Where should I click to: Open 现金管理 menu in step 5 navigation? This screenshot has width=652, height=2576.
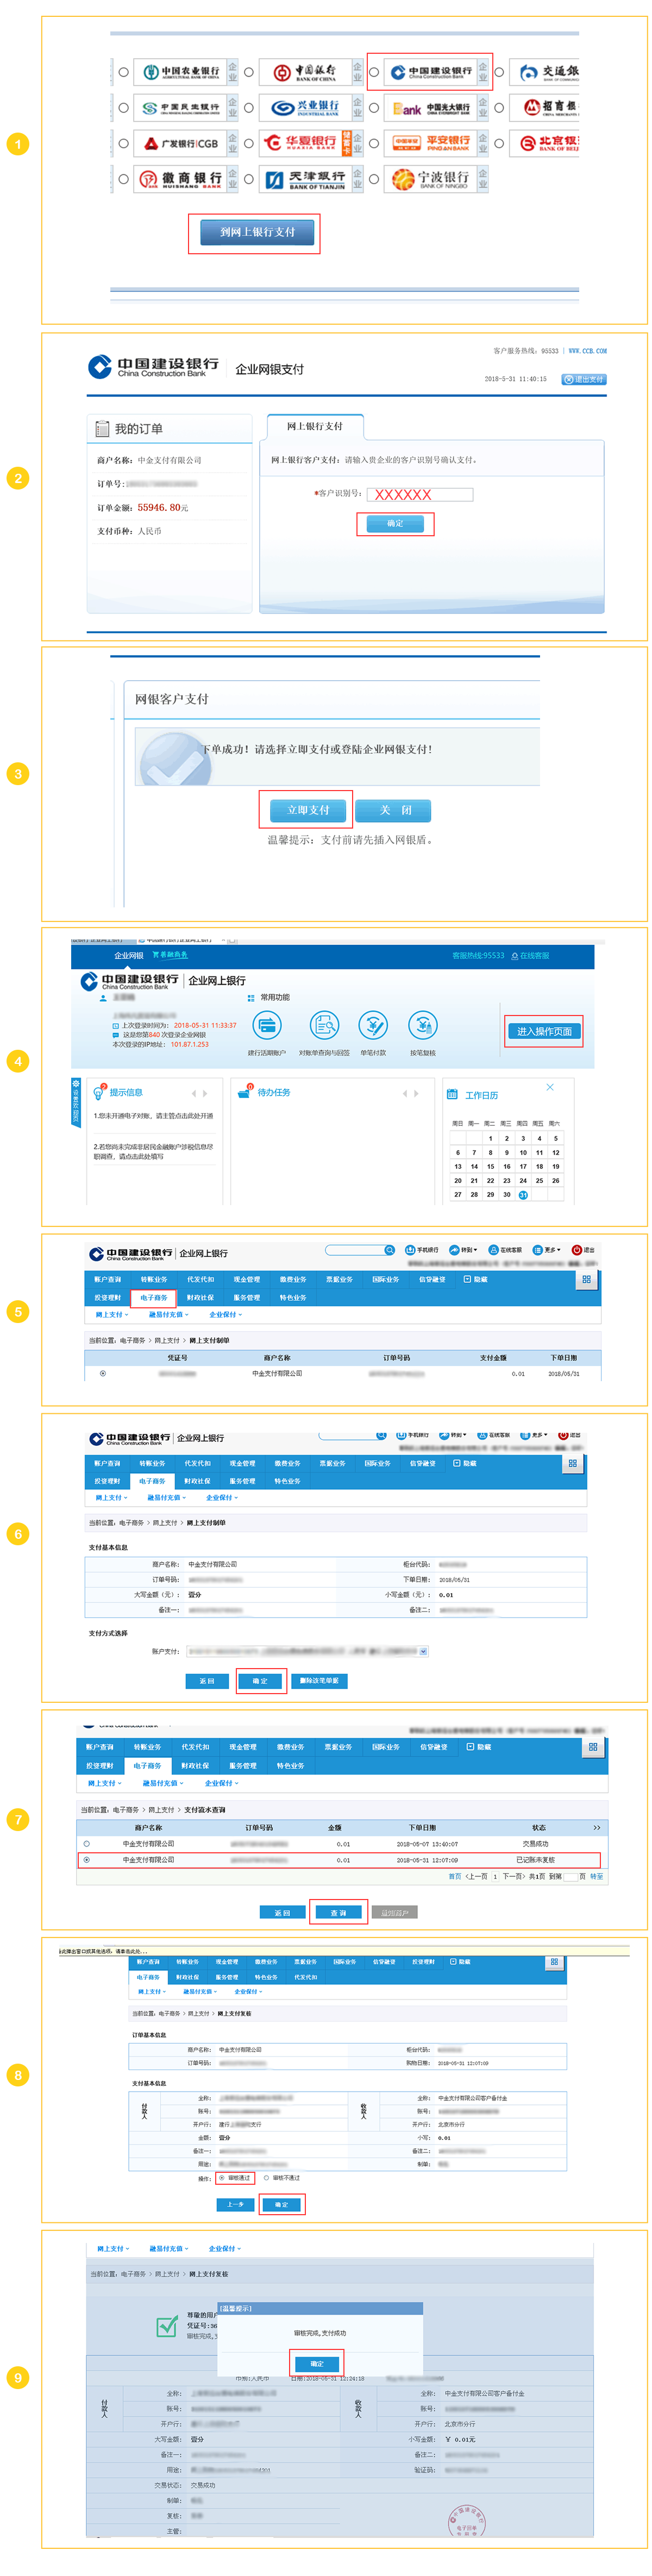pyautogui.click(x=246, y=1279)
